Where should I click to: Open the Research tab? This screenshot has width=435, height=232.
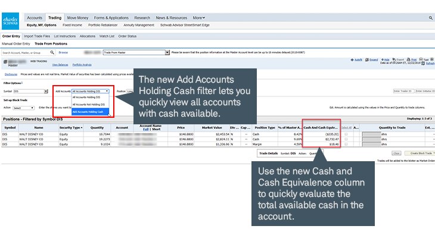click(x=142, y=18)
